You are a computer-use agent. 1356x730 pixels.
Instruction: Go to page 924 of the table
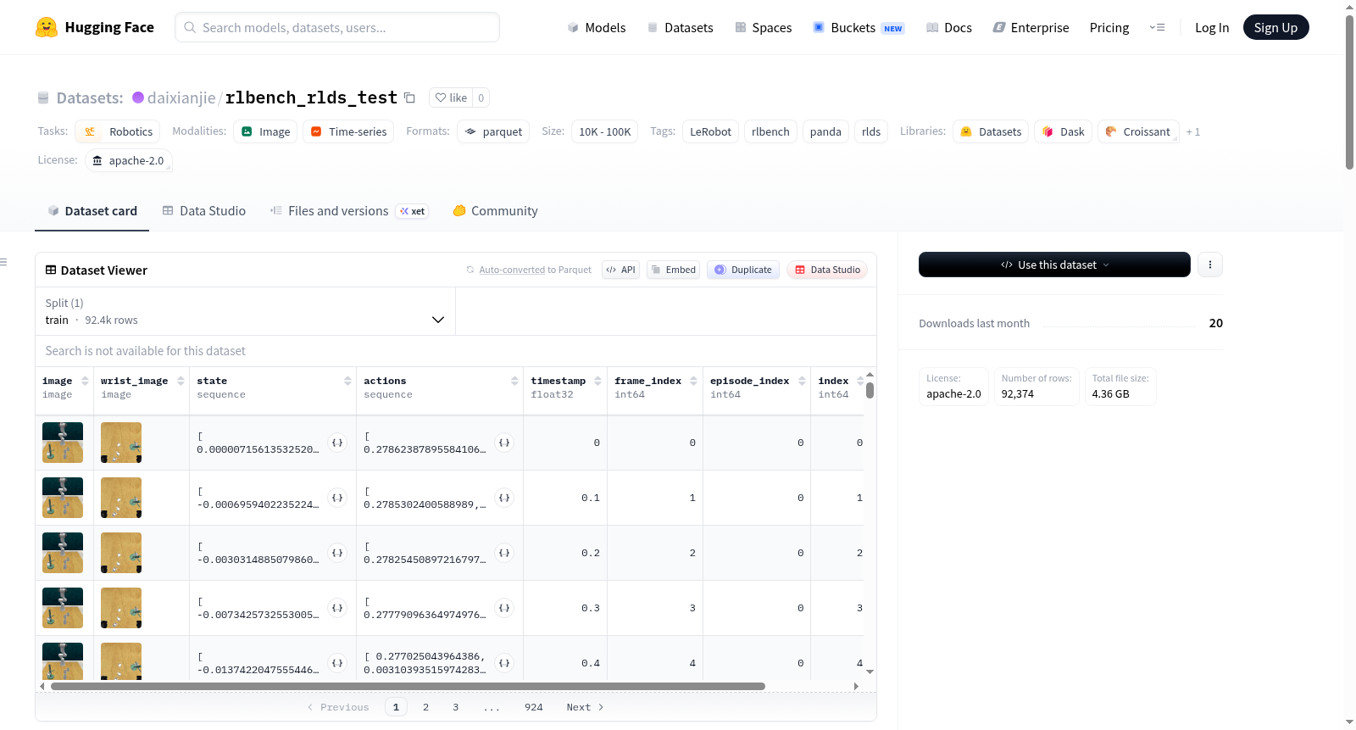533,707
